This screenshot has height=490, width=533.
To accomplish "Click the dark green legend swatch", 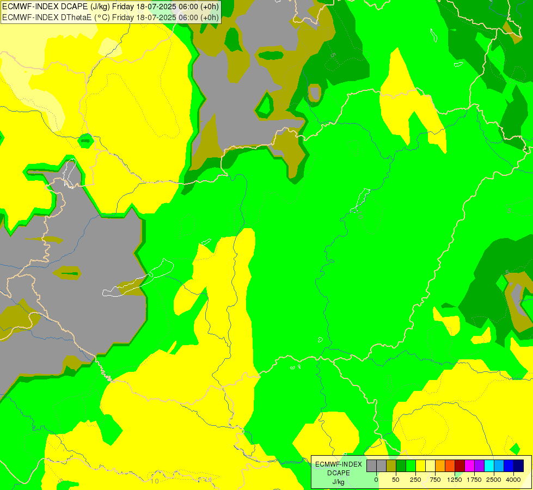I will [401, 466].
